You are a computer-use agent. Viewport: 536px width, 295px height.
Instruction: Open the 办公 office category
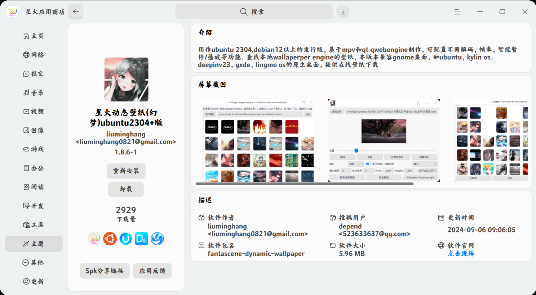(34, 168)
